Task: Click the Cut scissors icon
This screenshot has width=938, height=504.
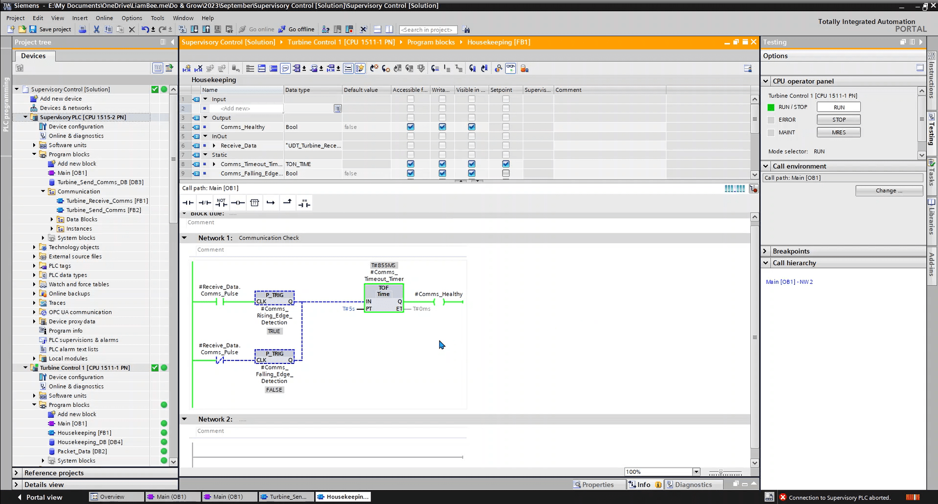Action: tap(96, 30)
